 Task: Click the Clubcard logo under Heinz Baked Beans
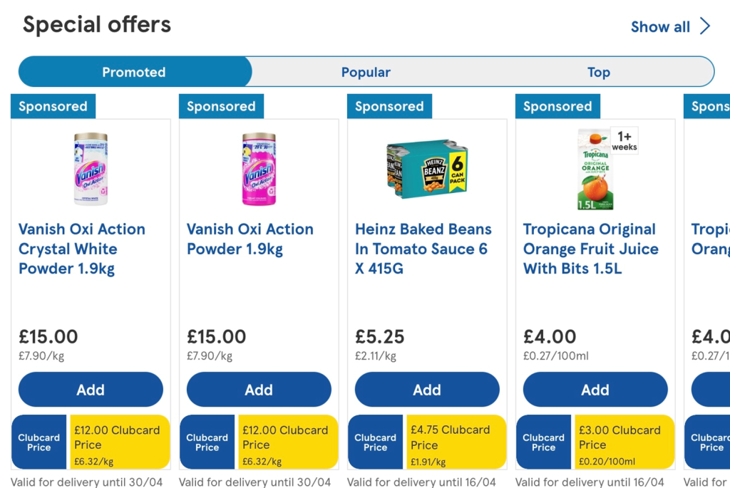[x=375, y=442]
